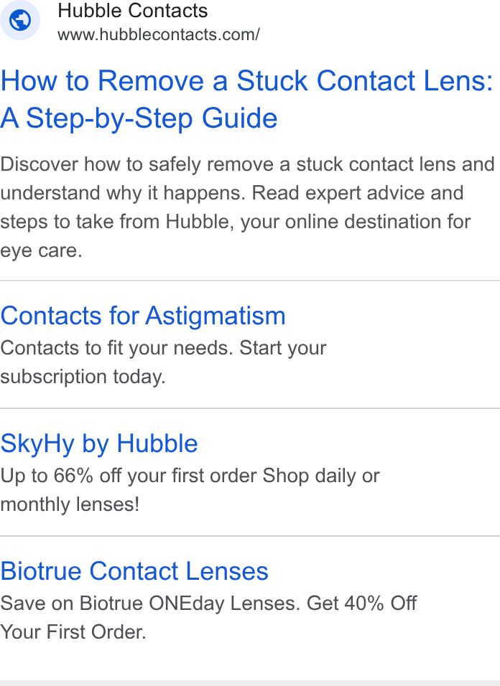Click the 'Up to 66% off' description

tap(190, 476)
